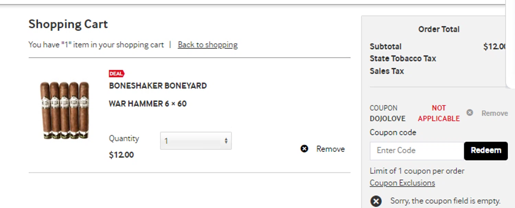Click the black X icon beside cart item Remove
The height and width of the screenshot is (208, 515).
coord(304,149)
